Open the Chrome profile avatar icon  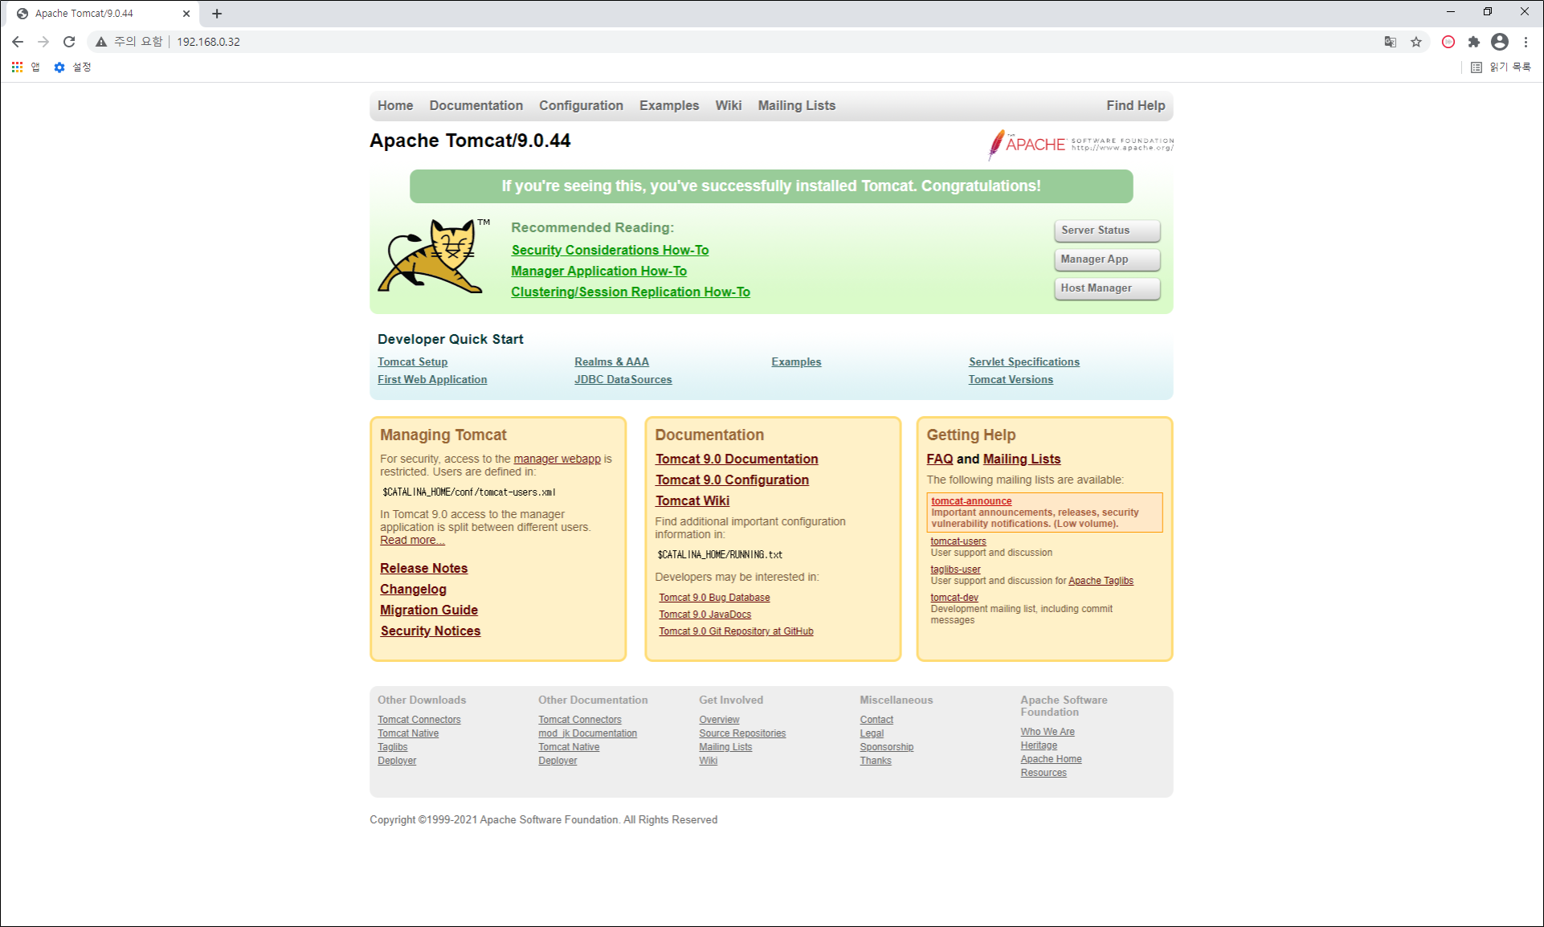pos(1500,42)
